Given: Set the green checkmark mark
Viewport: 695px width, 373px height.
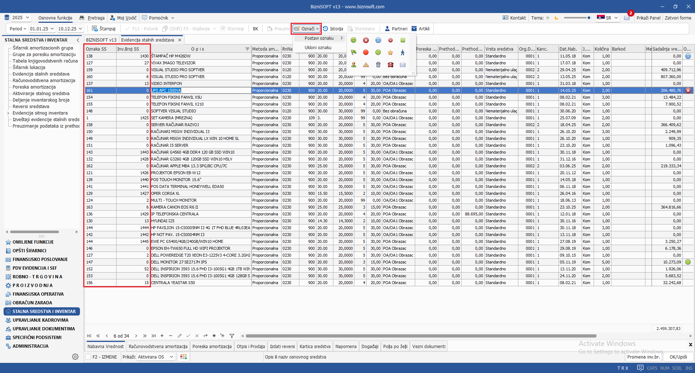Looking at the screenshot, I should click(354, 40).
